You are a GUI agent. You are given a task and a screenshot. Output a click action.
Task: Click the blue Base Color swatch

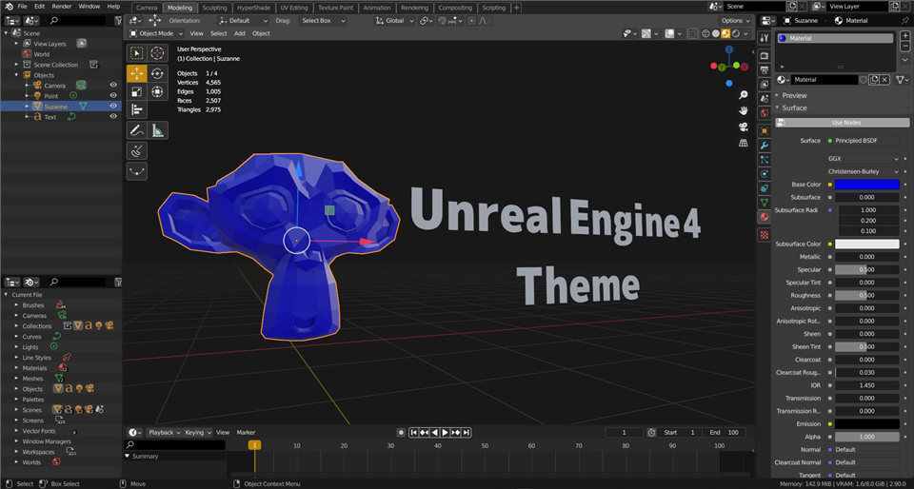coord(866,185)
